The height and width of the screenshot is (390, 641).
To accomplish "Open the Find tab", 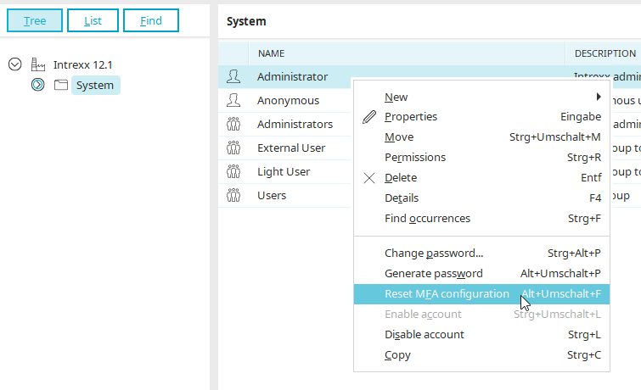I will 150,21.
